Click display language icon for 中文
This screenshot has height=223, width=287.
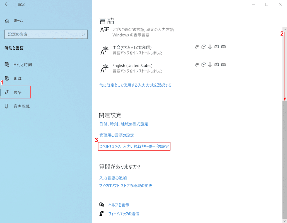pyautogui.click(x=197, y=47)
